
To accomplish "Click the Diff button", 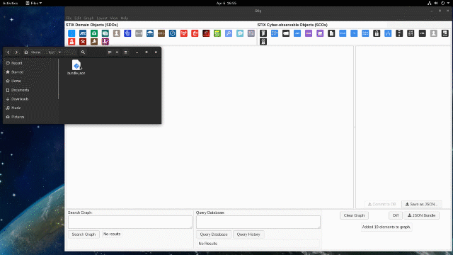I will tap(396, 215).
